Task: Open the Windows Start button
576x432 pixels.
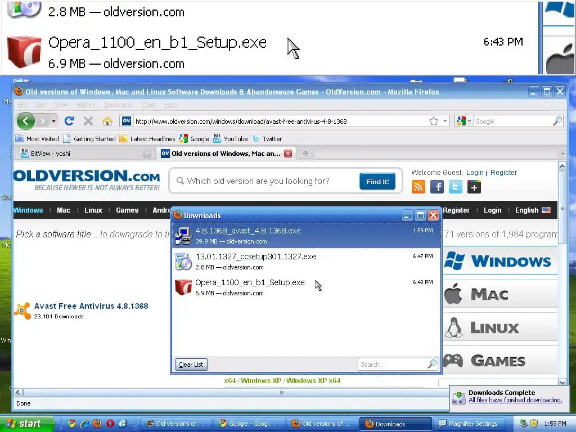Action: pyautogui.click(x=27, y=424)
